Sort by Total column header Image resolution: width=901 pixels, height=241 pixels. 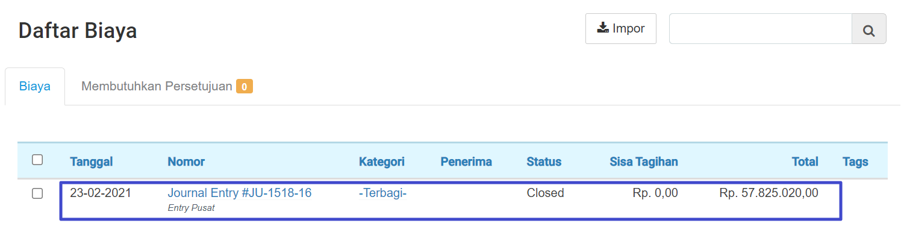pyautogui.click(x=805, y=161)
